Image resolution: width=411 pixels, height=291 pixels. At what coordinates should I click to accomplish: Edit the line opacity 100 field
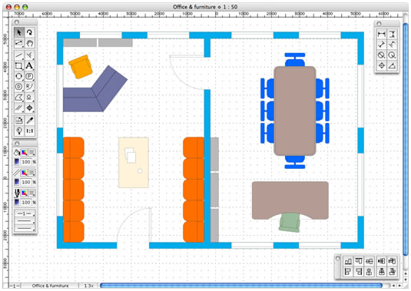pyautogui.click(x=26, y=182)
